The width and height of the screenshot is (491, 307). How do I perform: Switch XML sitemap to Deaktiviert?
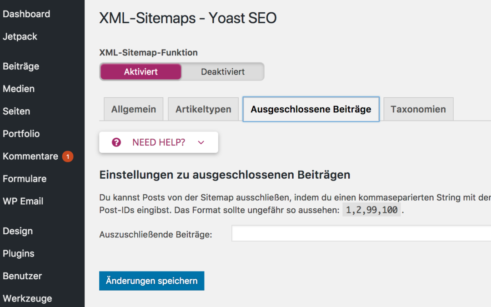(223, 72)
